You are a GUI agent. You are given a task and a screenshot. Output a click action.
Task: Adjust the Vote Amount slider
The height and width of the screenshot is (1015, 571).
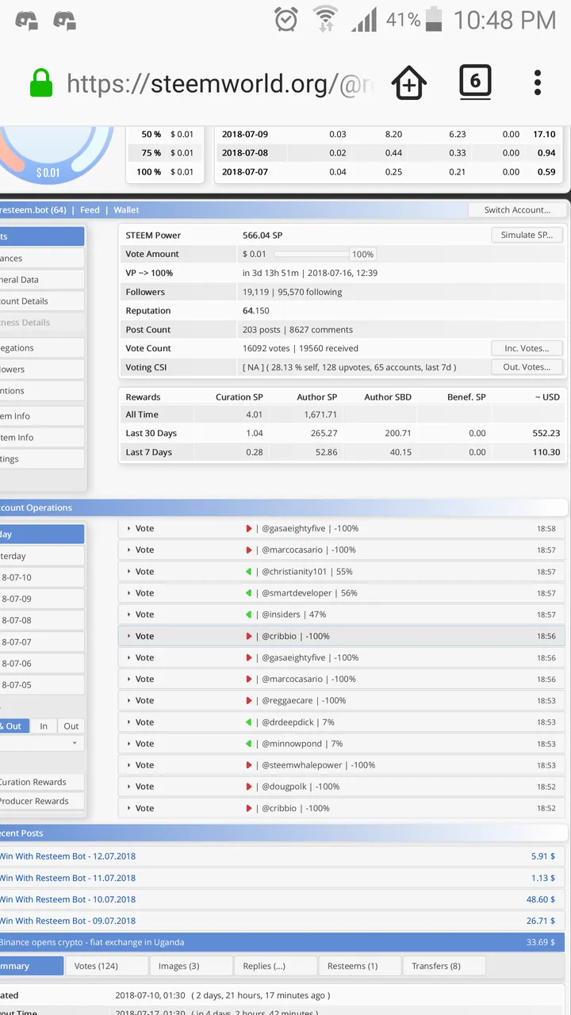pyautogui.click(x=311, y=254)
